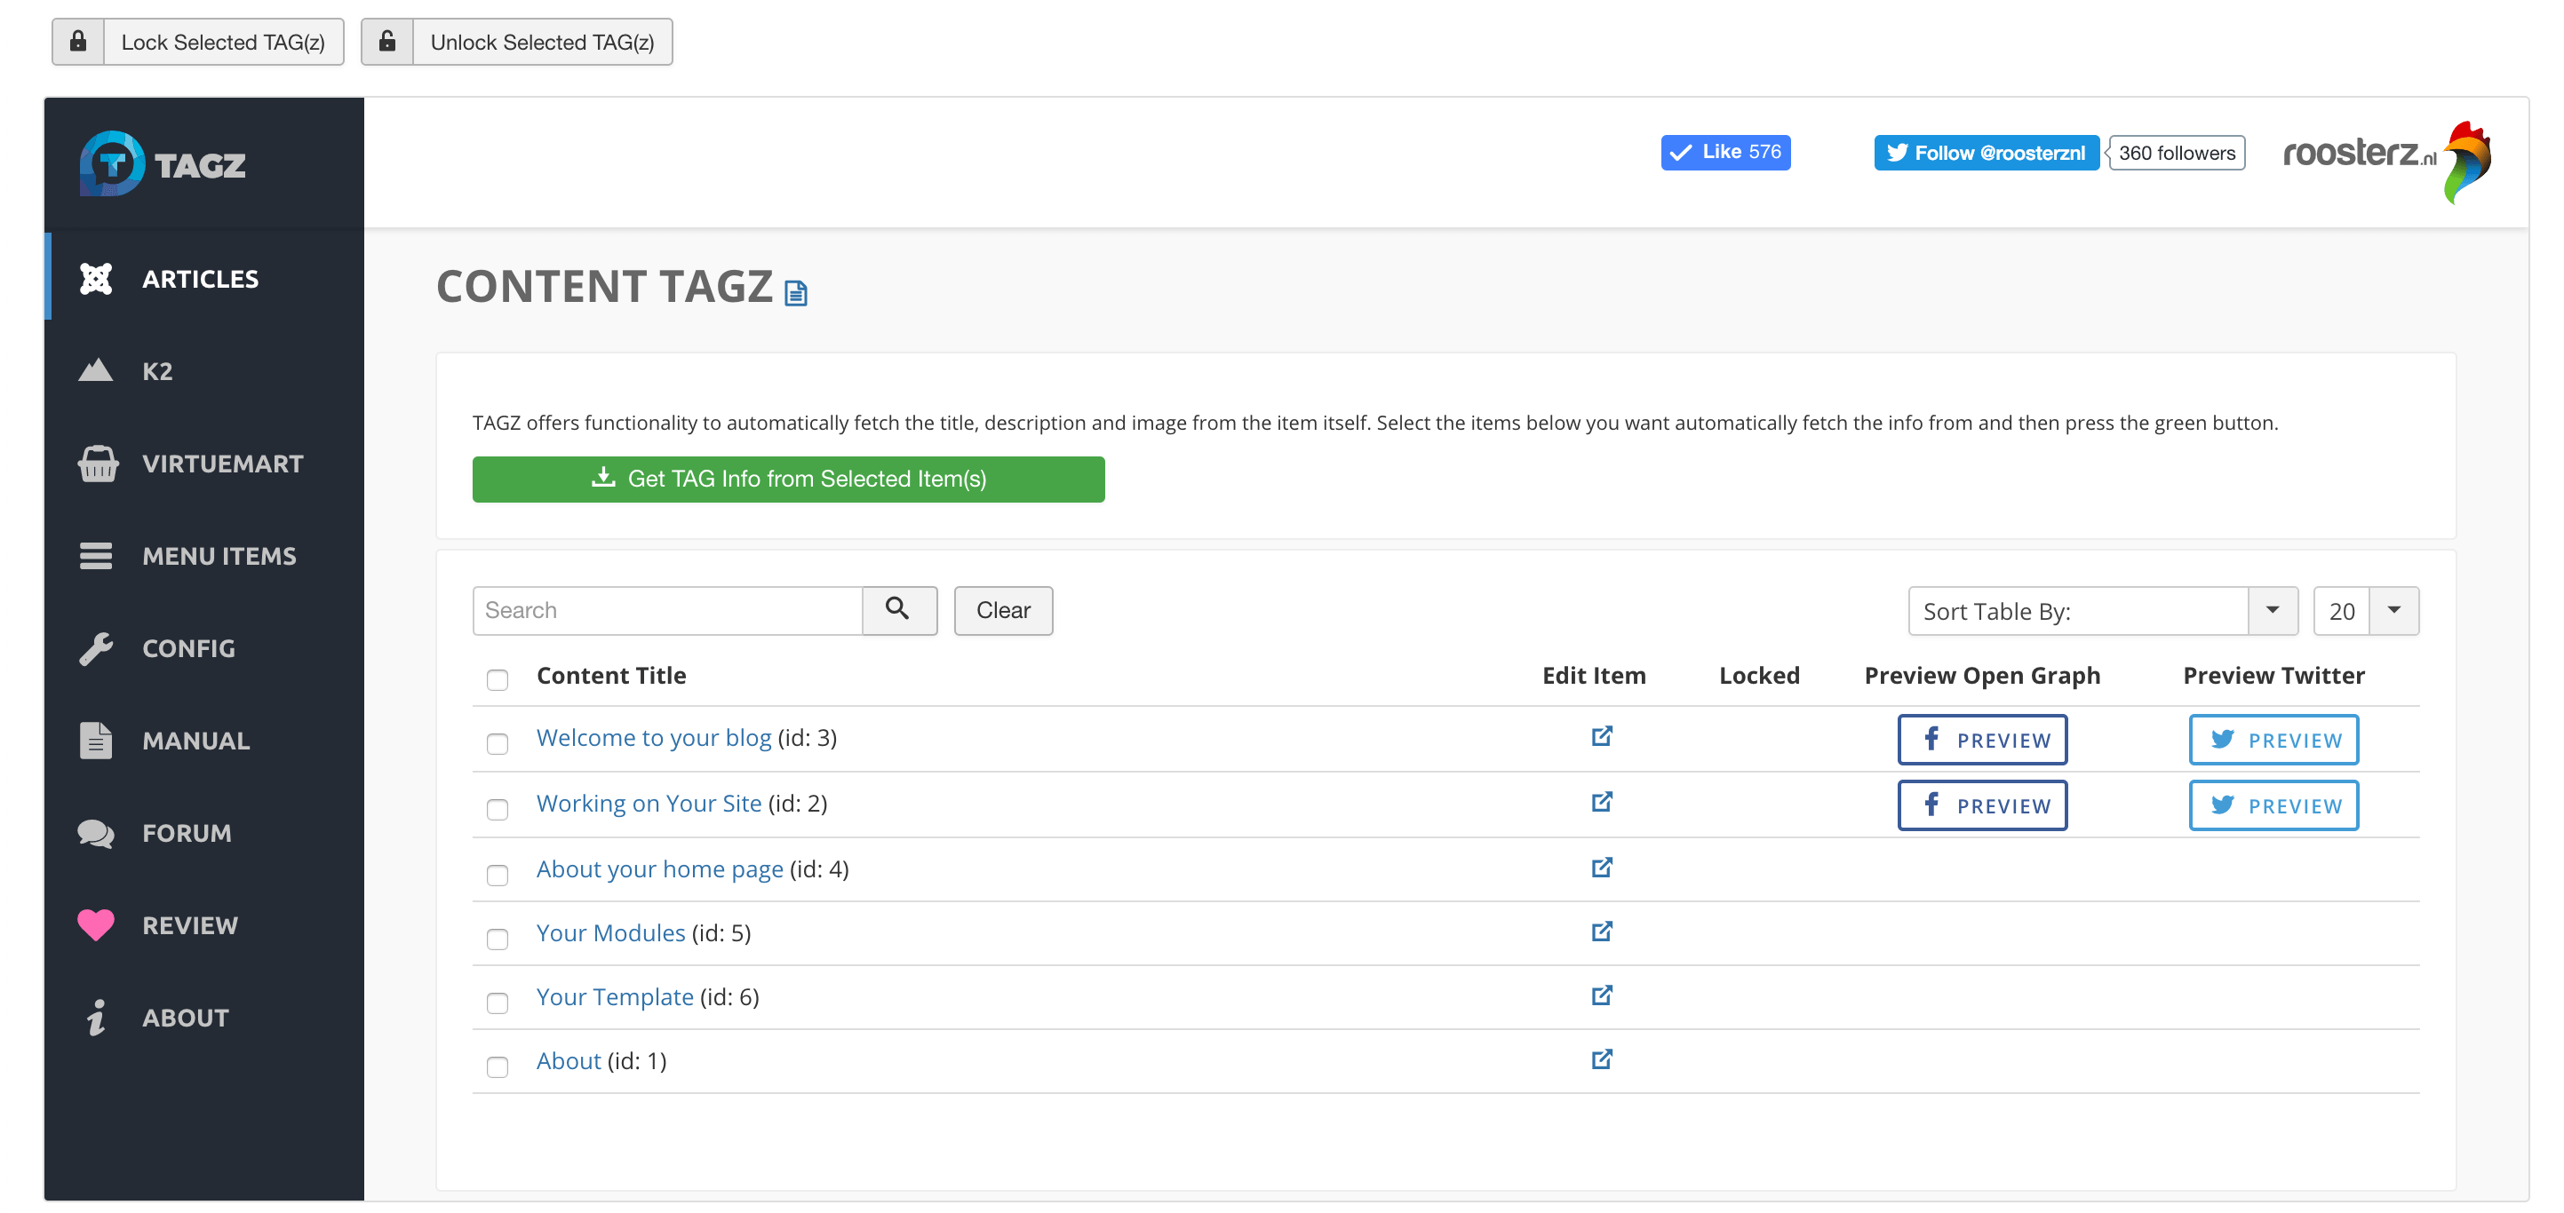Click into the Search input field
2564x1213 pixels.
(x=667, y=611)
